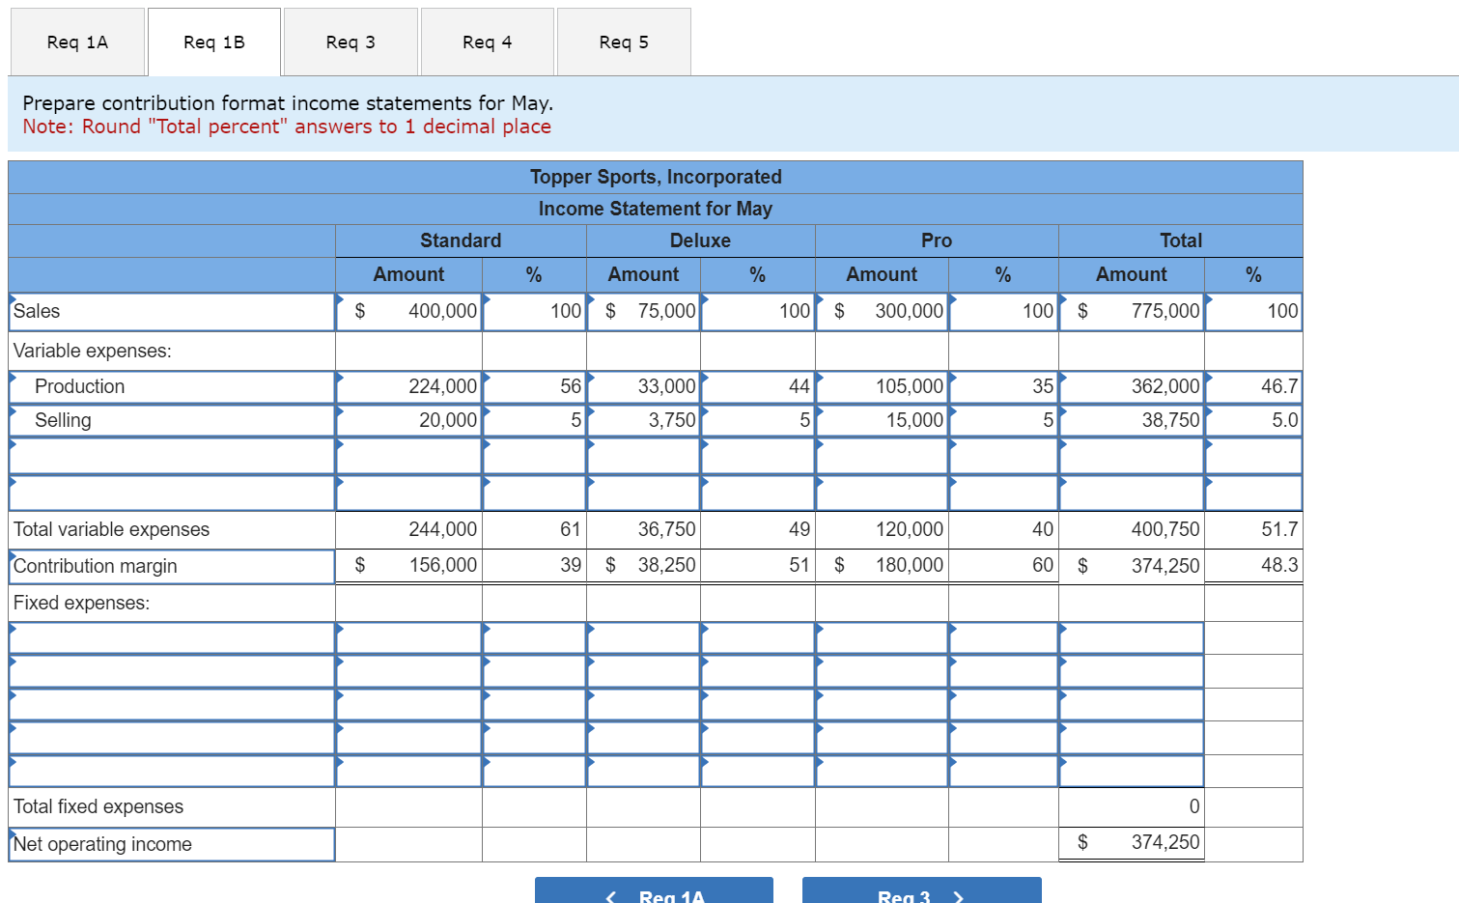Click the Deluxe column header
The image size is (1459, 903).
click(700, 240)
